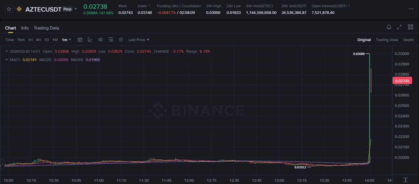
Task: Switch chart mode to Depth
Action: click(x=408, y=40)
